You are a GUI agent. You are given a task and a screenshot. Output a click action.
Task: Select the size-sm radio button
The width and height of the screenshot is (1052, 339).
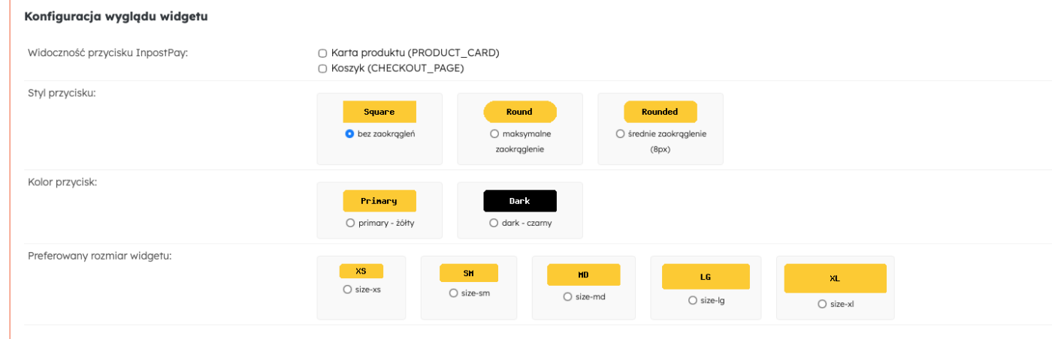click(x=453, y=292)
